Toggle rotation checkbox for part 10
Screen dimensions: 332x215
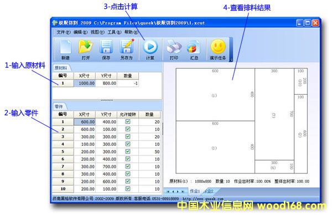(128, 188)
